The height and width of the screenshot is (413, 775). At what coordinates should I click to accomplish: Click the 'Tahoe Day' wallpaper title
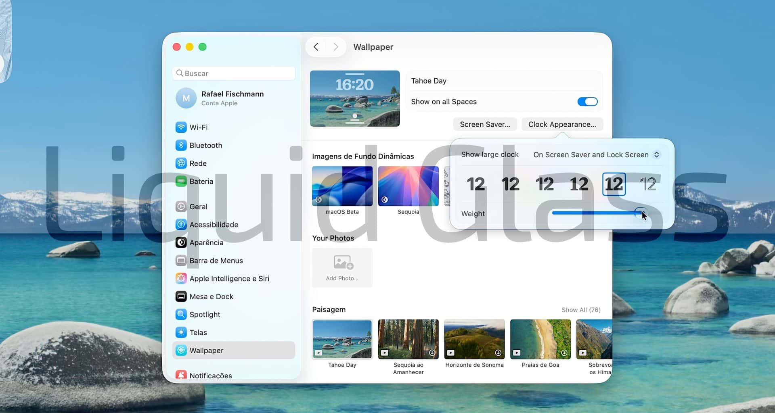429,81
